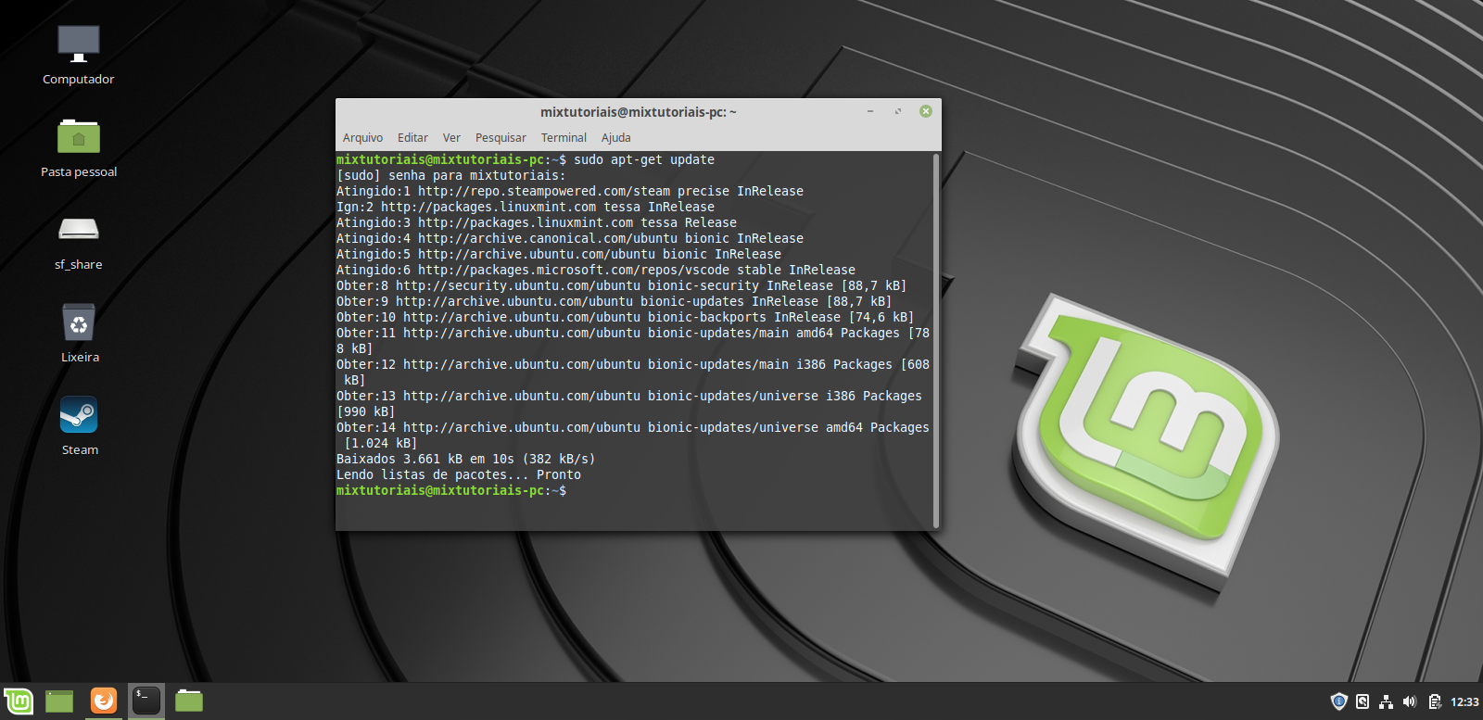
Task: Click the terminal title 'mixtutoriais@mixtutoriais-pc: ~'
Action: click(x=638, y=112)
